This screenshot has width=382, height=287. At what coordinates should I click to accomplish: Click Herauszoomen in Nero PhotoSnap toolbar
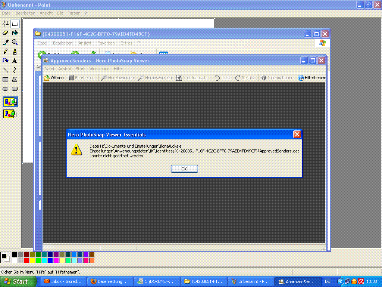coord(155,78)
